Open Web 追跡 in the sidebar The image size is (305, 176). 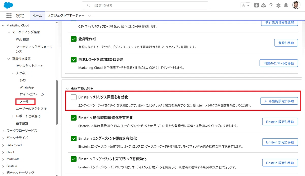[22, 39]
